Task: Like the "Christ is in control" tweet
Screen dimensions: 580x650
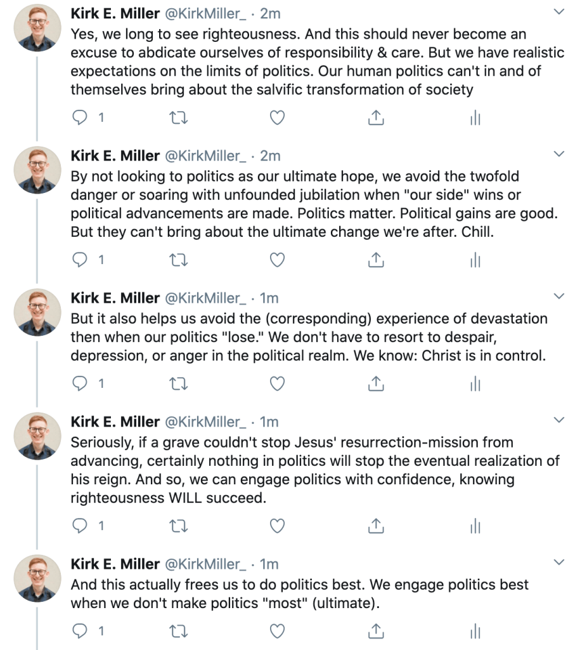Action: tap(277, 383)
